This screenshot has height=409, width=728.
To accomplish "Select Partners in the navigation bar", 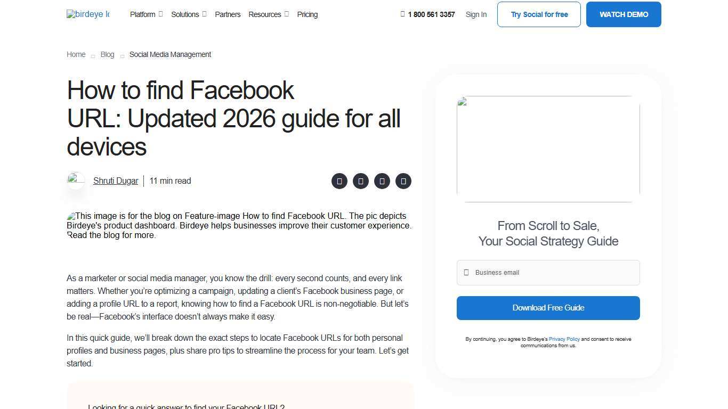I will 228,14.
